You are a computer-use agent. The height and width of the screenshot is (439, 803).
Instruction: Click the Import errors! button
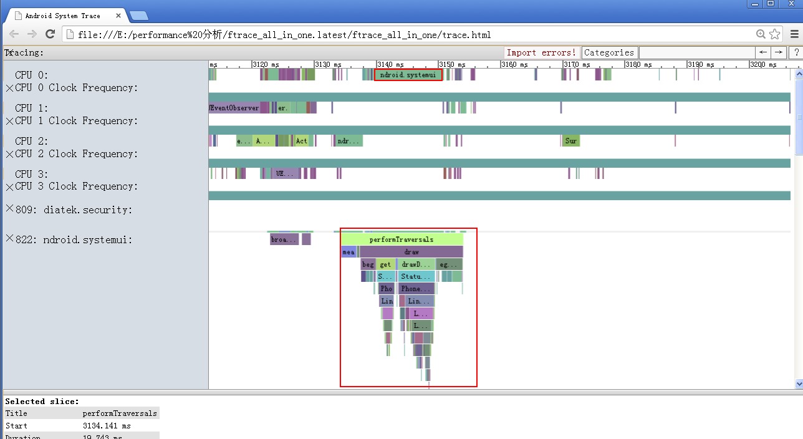click(x=541, y=52)
